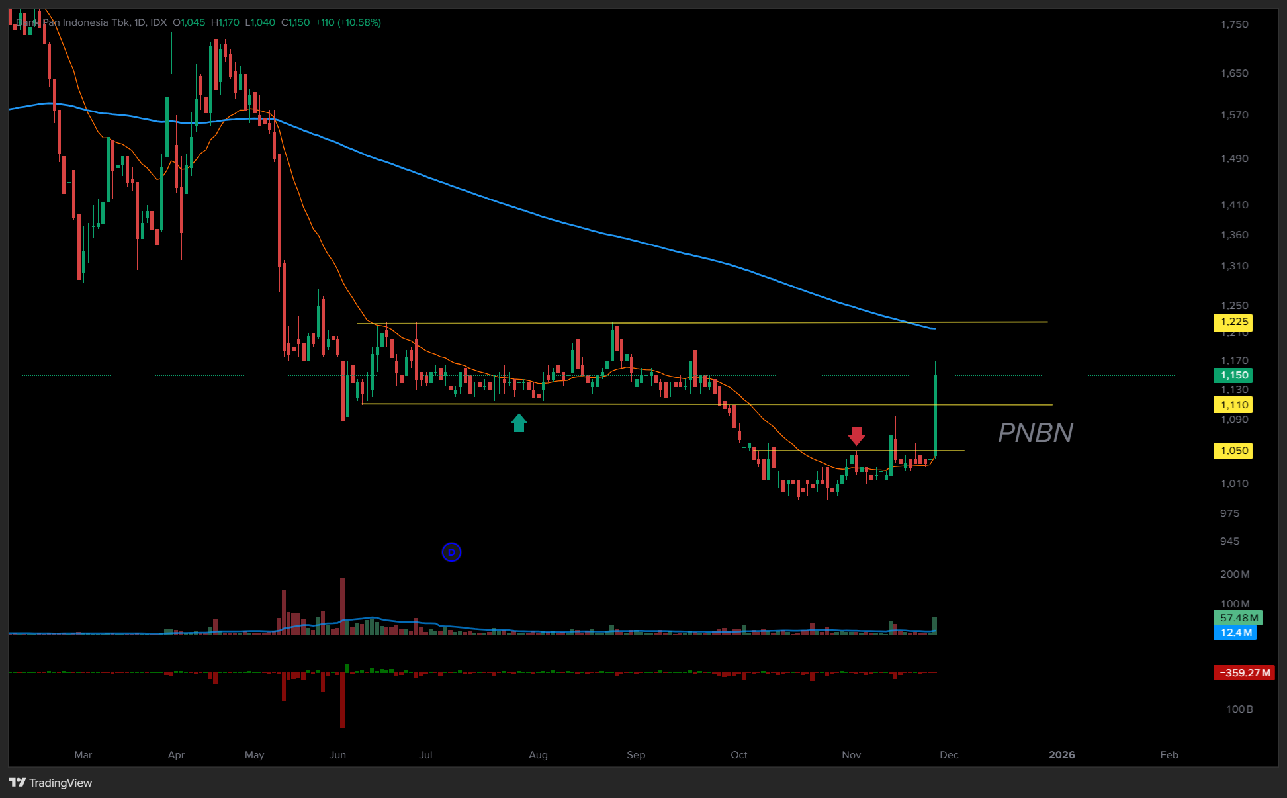This screenshot has width=1287, height=798.
Task: Click the blue 12.4M volume average label
Action: [x=1235, y=633]
